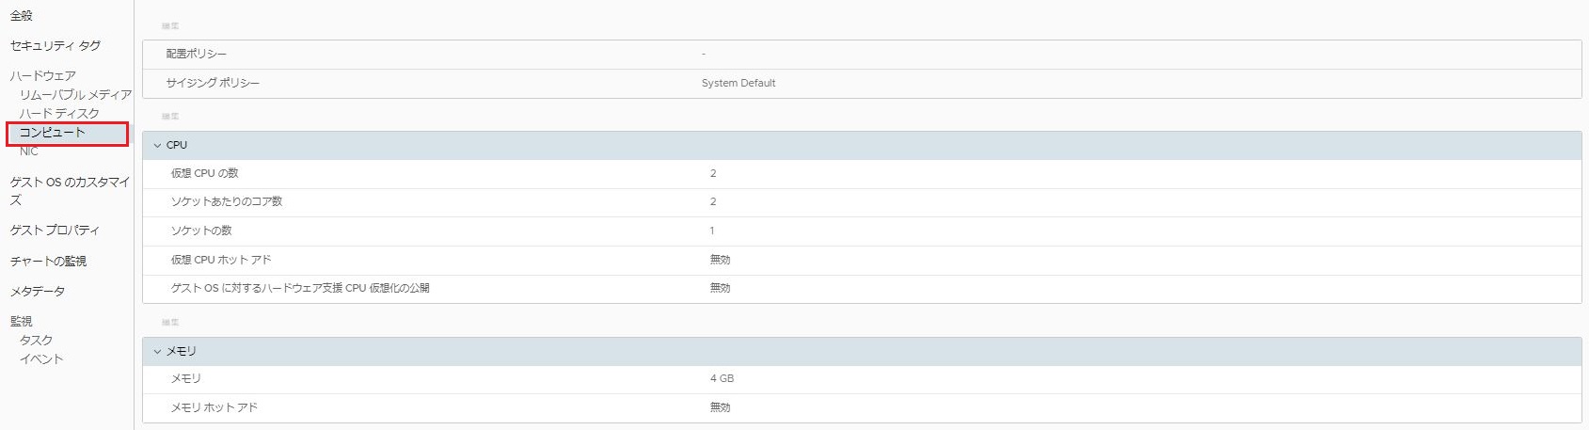Collapse the CPU section chevron

pos(157,145)
